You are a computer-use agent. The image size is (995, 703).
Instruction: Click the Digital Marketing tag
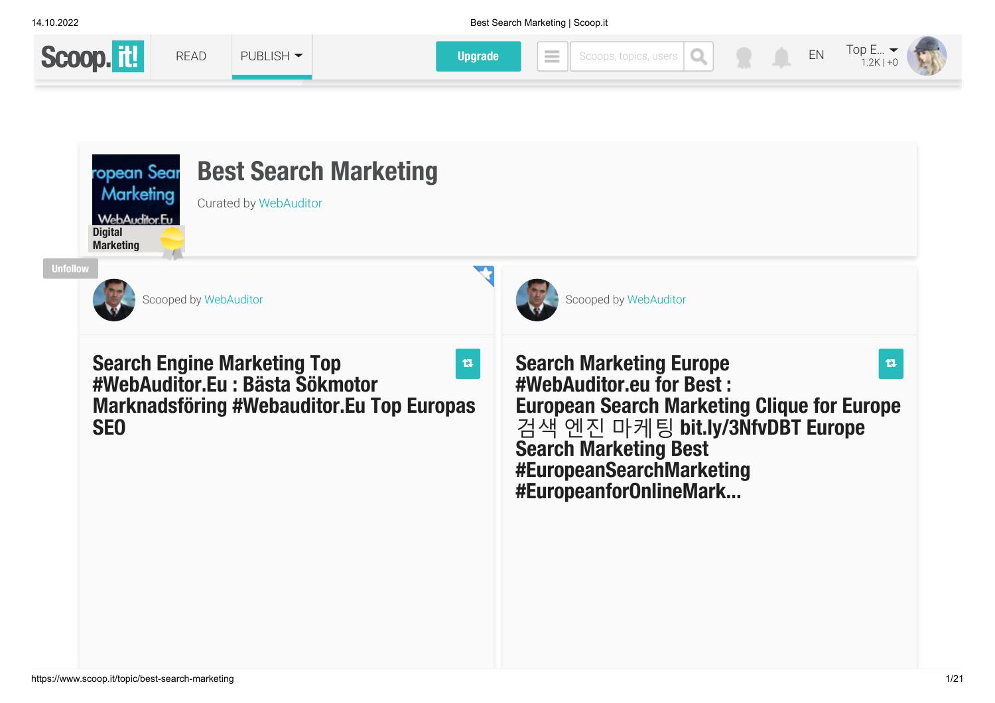point(116,239)
